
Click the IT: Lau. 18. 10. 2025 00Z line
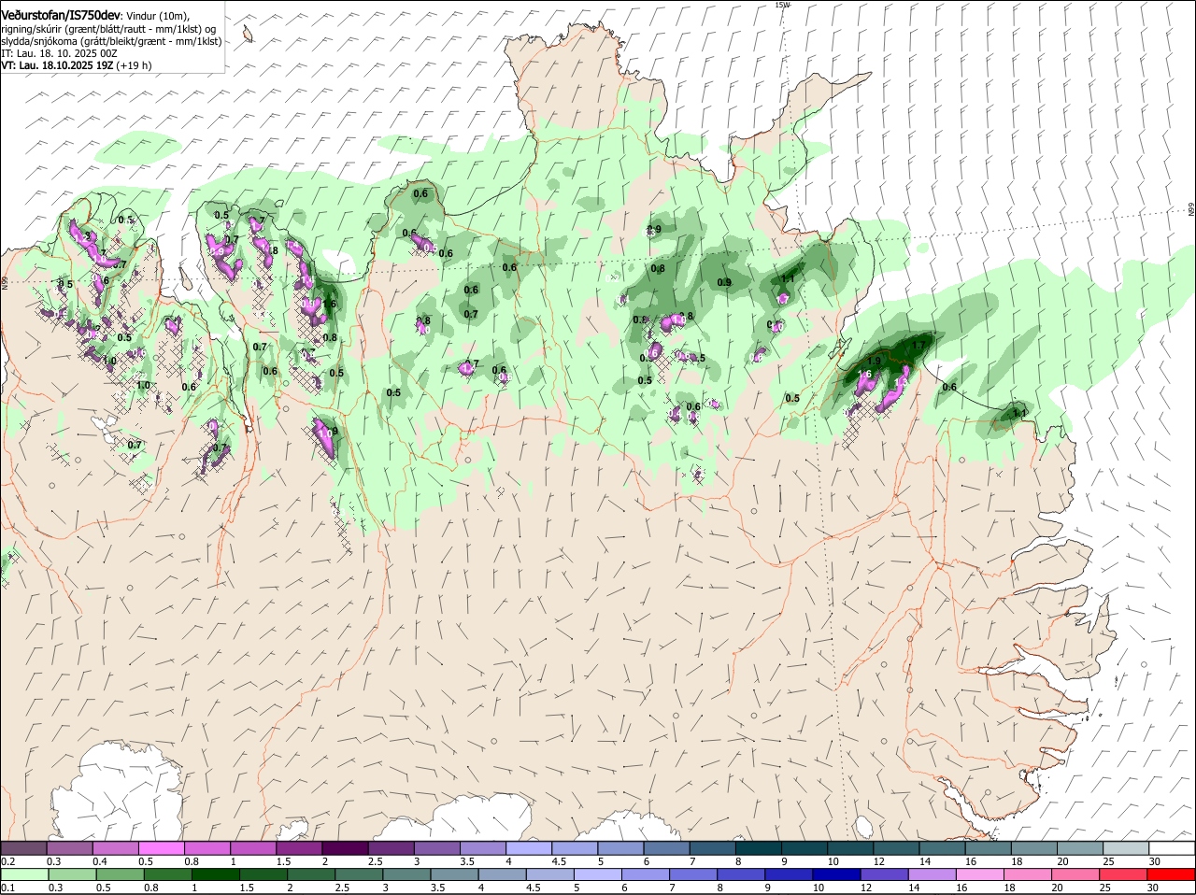coord(59,53)
